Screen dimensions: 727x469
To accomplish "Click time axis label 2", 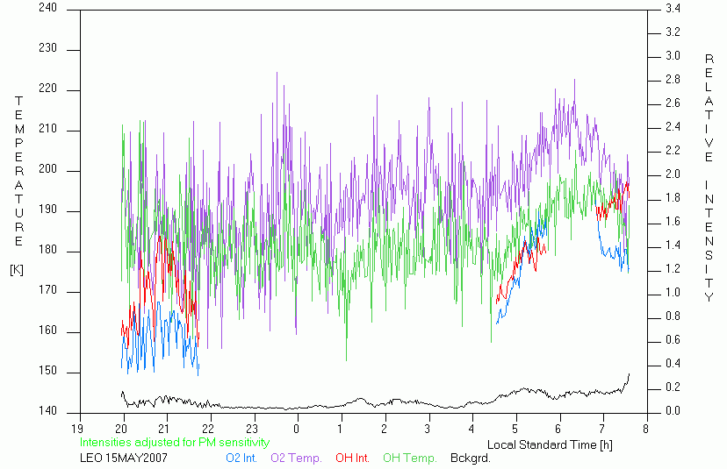I will (x=384, y=429).
